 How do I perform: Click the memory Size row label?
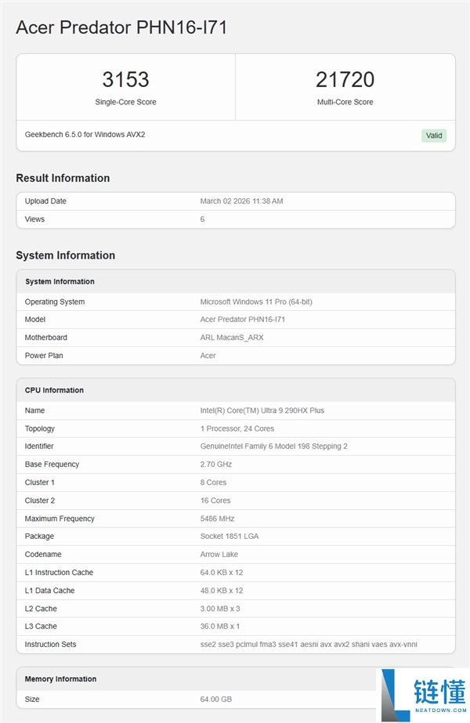click(x=32, y=700)
